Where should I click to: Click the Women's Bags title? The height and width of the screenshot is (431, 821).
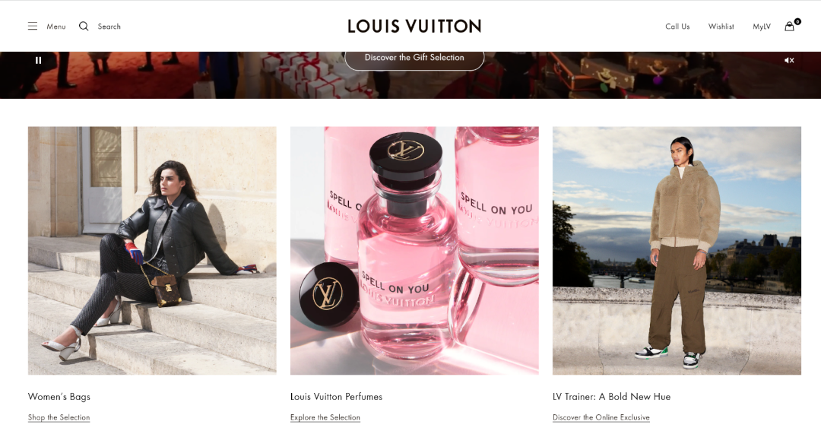point(59,397)
